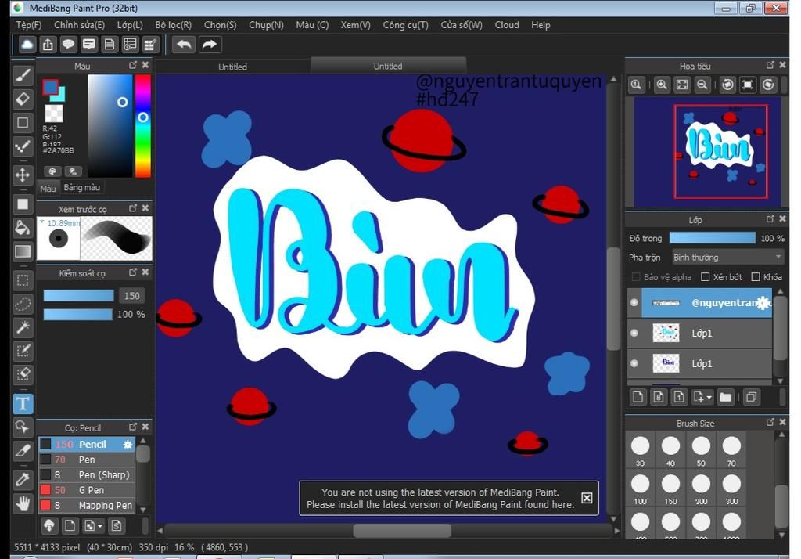Open the Pha trộn blend mode dropdown

(x=727, y=258)
